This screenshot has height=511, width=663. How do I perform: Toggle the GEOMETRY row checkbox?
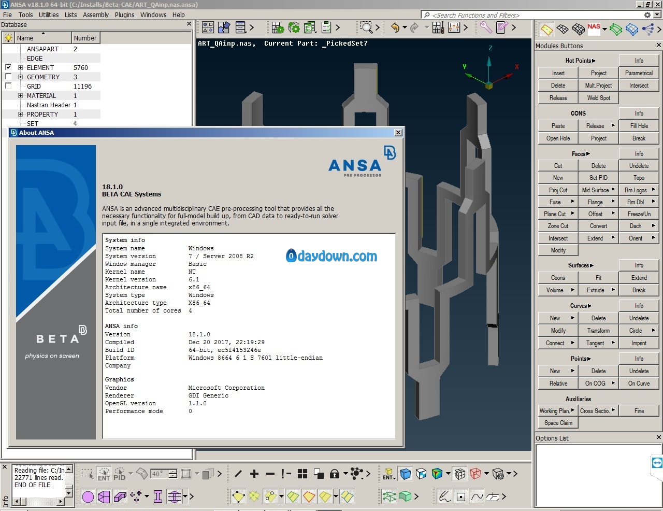pos(8,76)
